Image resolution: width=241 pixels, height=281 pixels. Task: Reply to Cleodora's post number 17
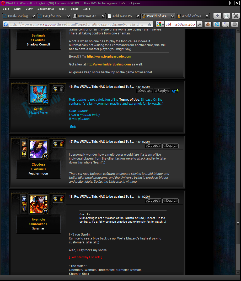point(170,146)
